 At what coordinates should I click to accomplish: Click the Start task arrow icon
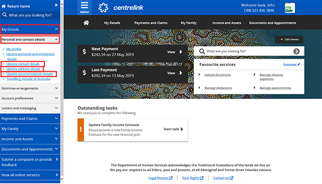click(x=182, y=129)
